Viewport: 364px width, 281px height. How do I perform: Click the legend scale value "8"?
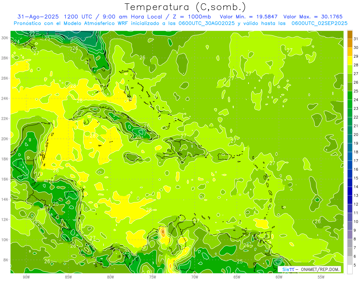[x=355, y=239]
